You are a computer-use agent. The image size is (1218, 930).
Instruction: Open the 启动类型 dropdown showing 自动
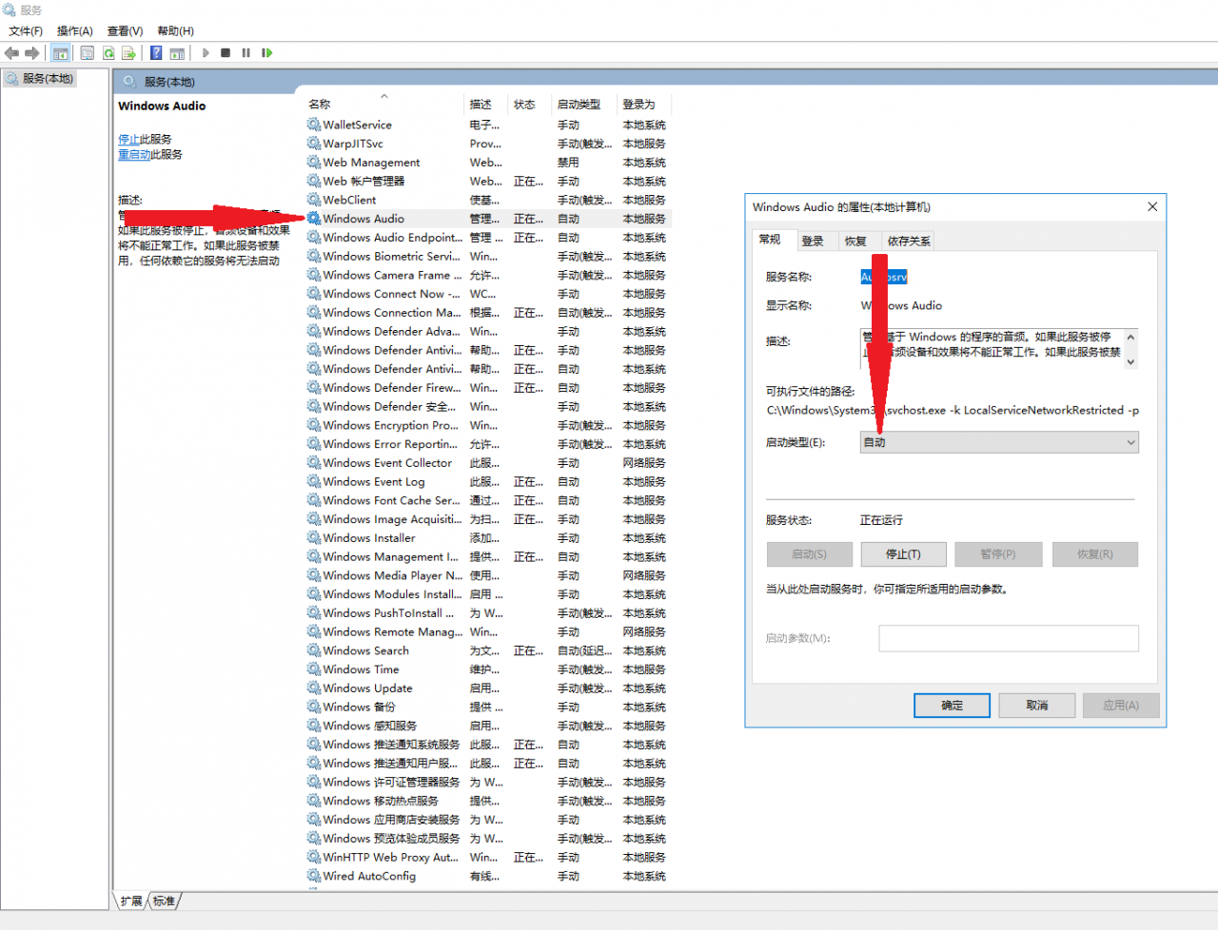click(x=999, y=442)
